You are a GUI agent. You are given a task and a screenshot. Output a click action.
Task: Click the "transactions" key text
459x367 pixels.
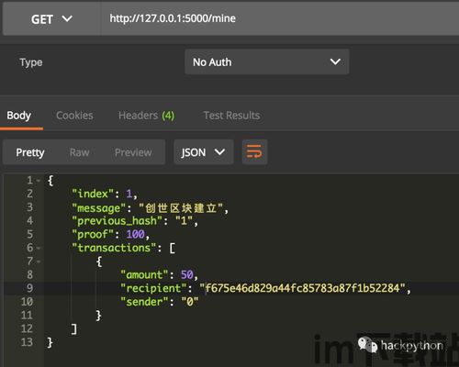(114, 248)
